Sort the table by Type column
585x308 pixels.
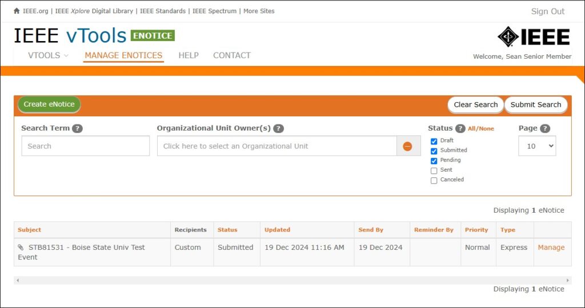click(x=508, y=230)
